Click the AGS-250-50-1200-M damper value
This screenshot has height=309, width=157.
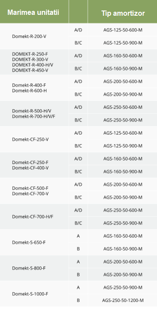tap(123, 300)
